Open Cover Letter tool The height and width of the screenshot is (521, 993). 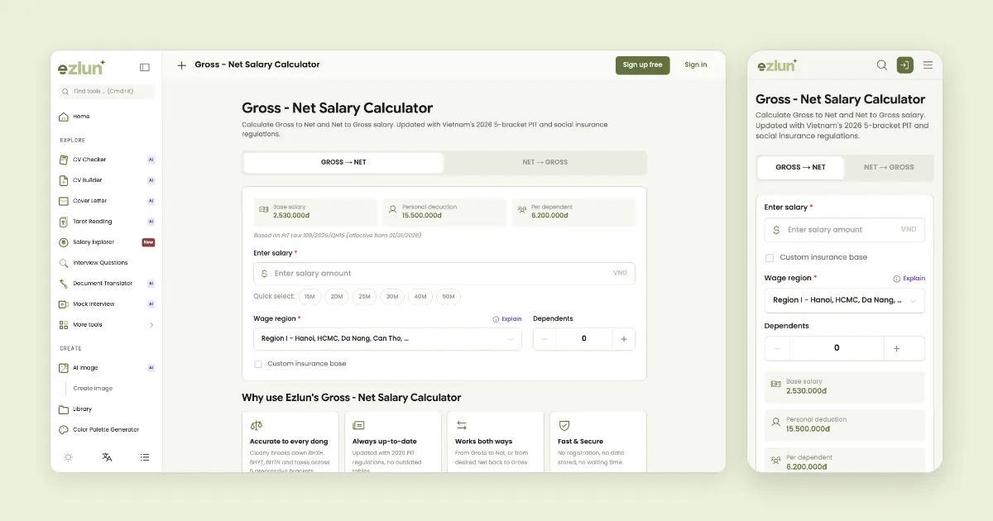[x=106, y=201]
